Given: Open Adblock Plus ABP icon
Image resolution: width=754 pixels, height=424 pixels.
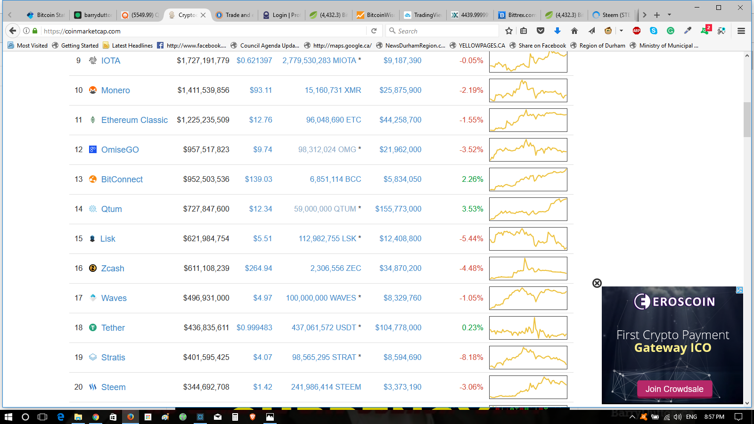Looking at the screenshot, I should tap(637, 31).
